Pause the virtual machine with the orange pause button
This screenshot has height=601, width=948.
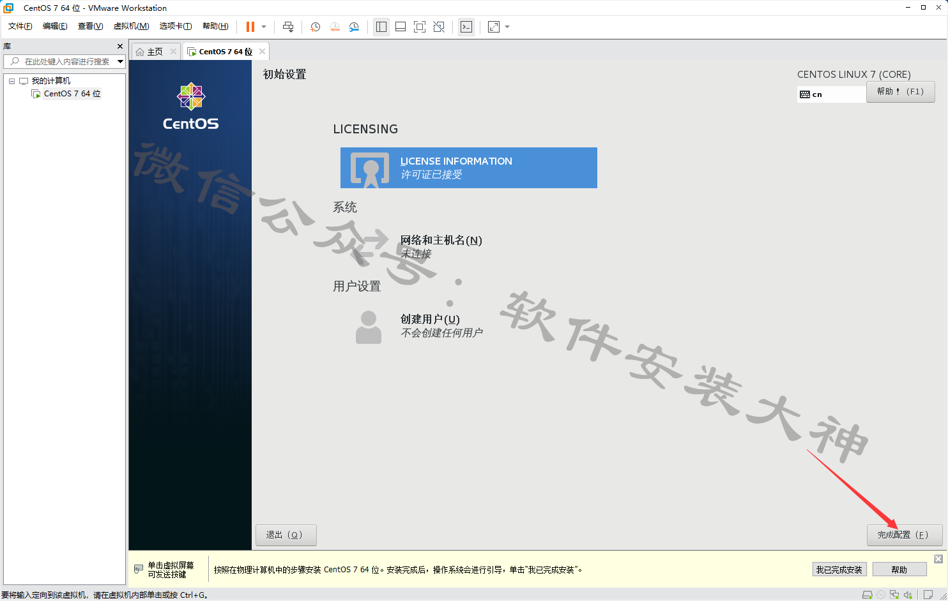click(x=250, y=27)
